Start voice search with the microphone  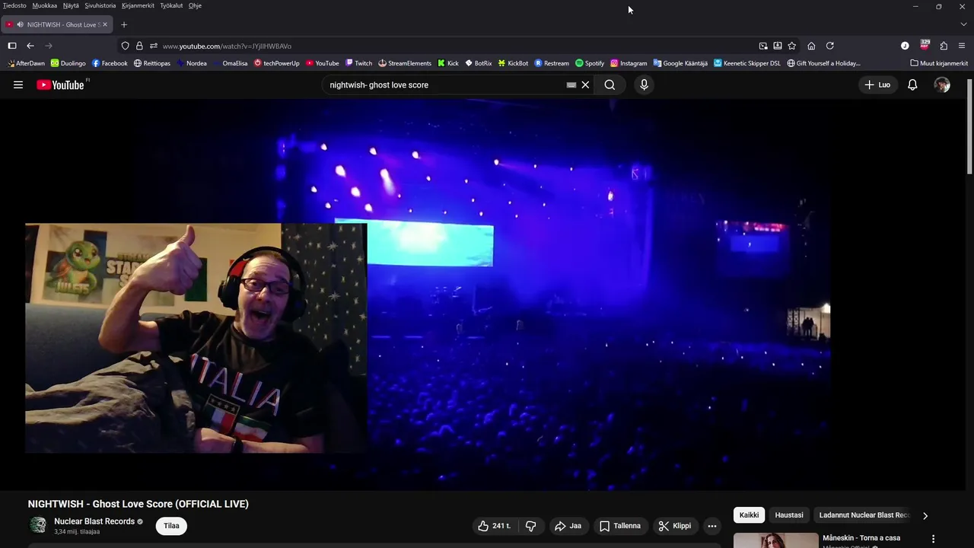644,84
